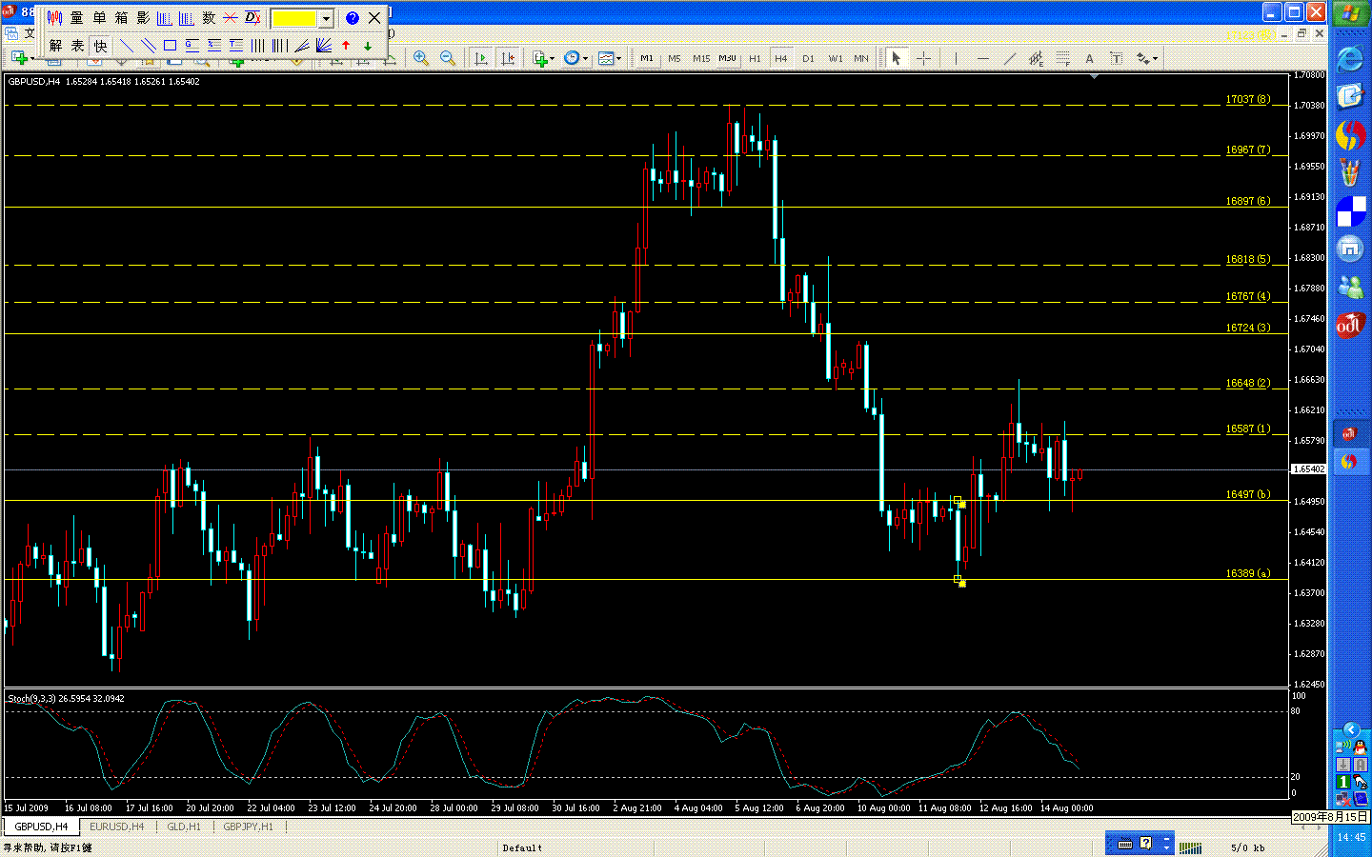Image resolution: width=1372 pixels, height=857 pixels.
Task: Click the 箱 button in floating toolbar
Action: click(121, 18)
